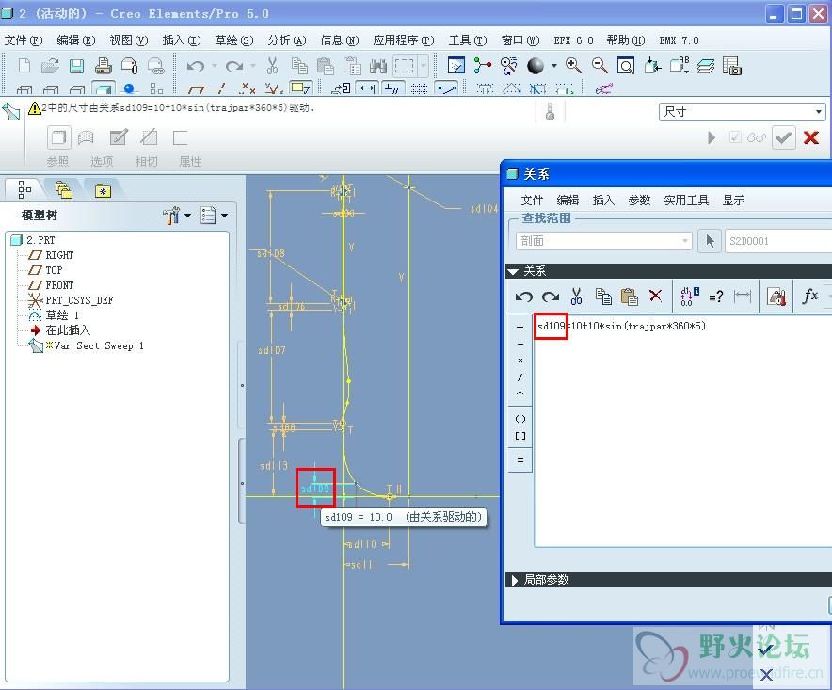This screenshot has width=832, height=690.
Task: Open the Layers stack icon
Action: 706,66
